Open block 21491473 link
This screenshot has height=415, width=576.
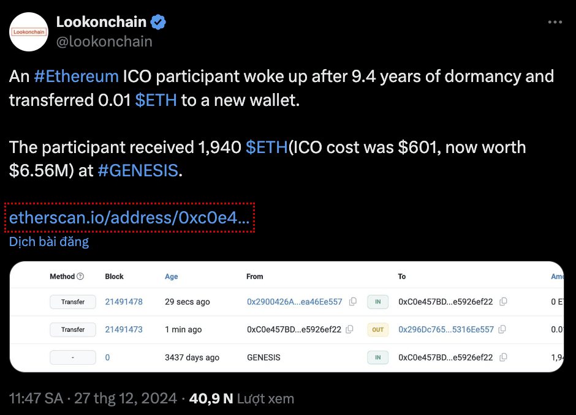[x=124, y=329]
